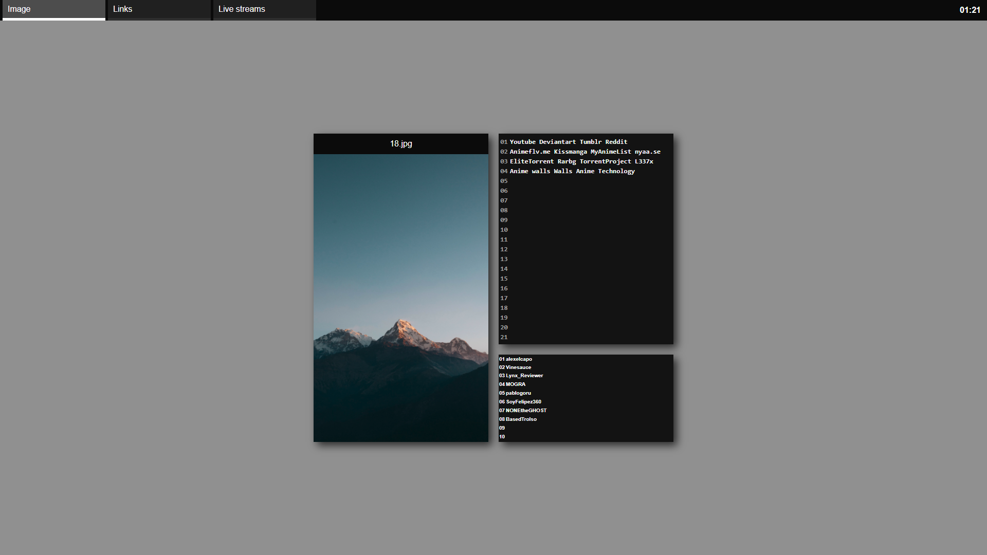
Task: Click the 18.jpg image title
Action: point(400,144)
